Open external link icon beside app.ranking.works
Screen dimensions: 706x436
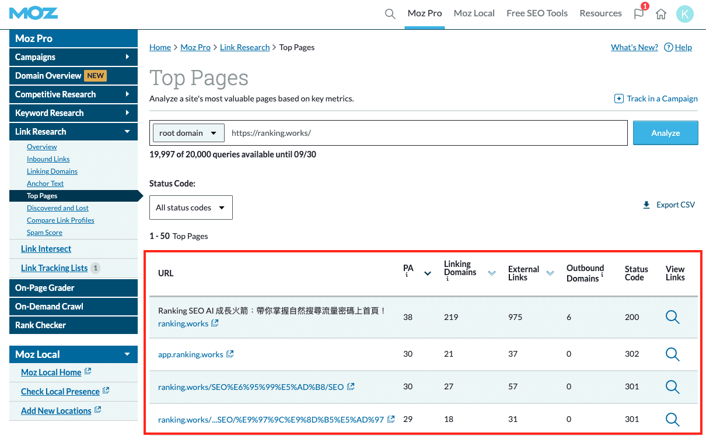pos(230,354)
